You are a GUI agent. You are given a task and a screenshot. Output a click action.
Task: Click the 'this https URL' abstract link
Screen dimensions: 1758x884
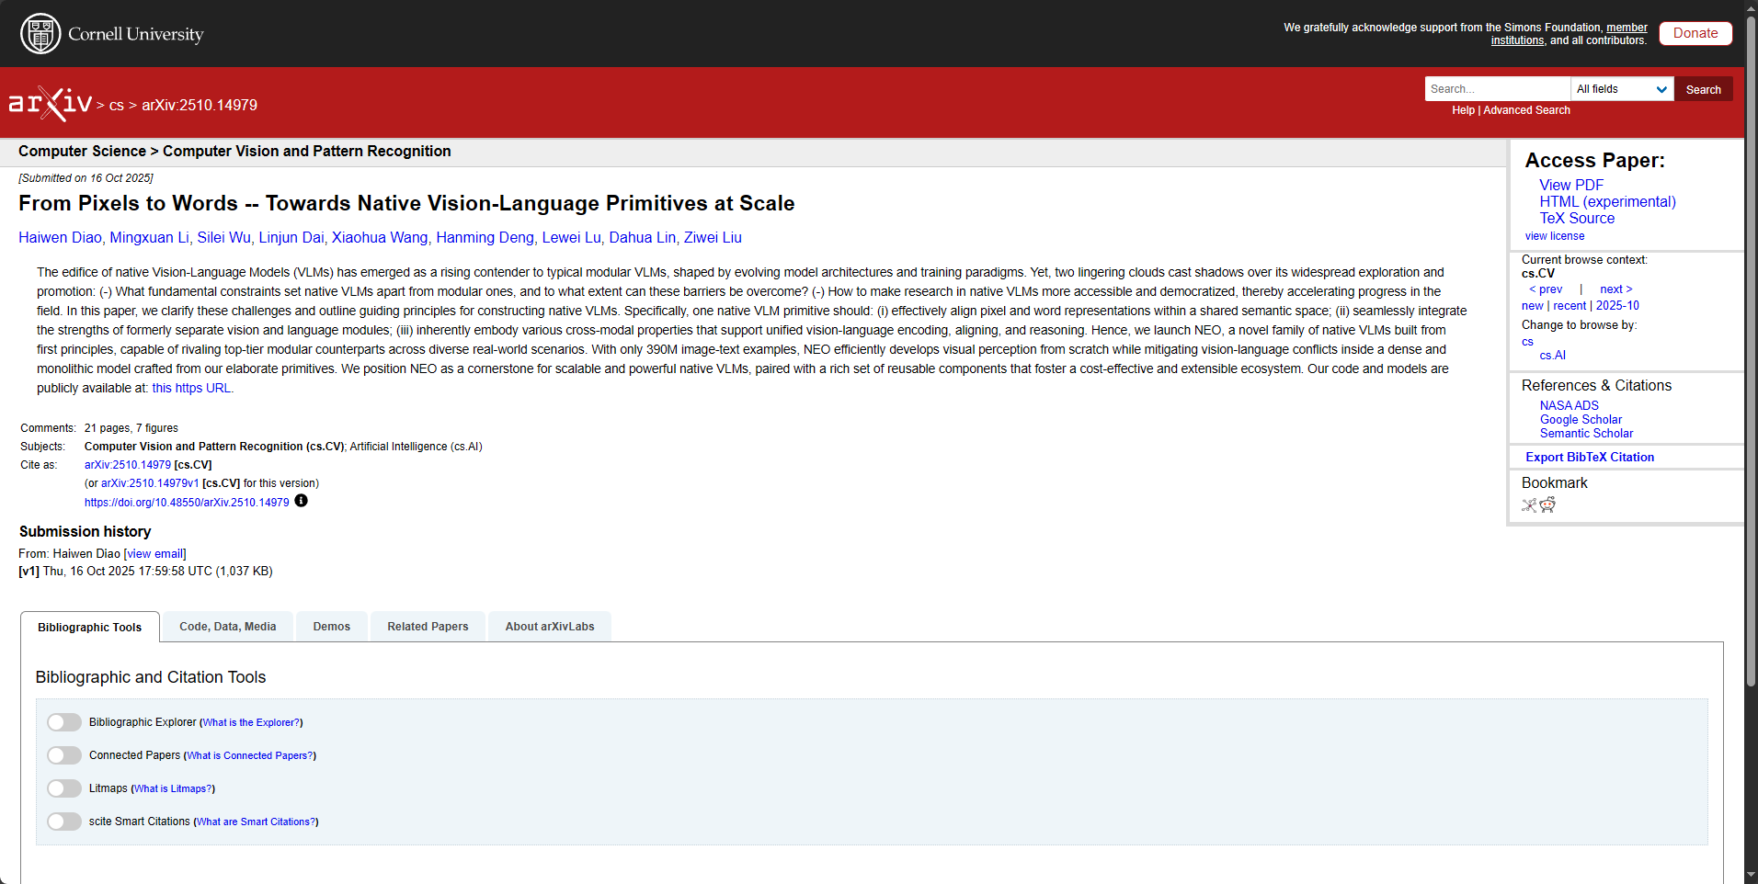[x=191, y=388]
